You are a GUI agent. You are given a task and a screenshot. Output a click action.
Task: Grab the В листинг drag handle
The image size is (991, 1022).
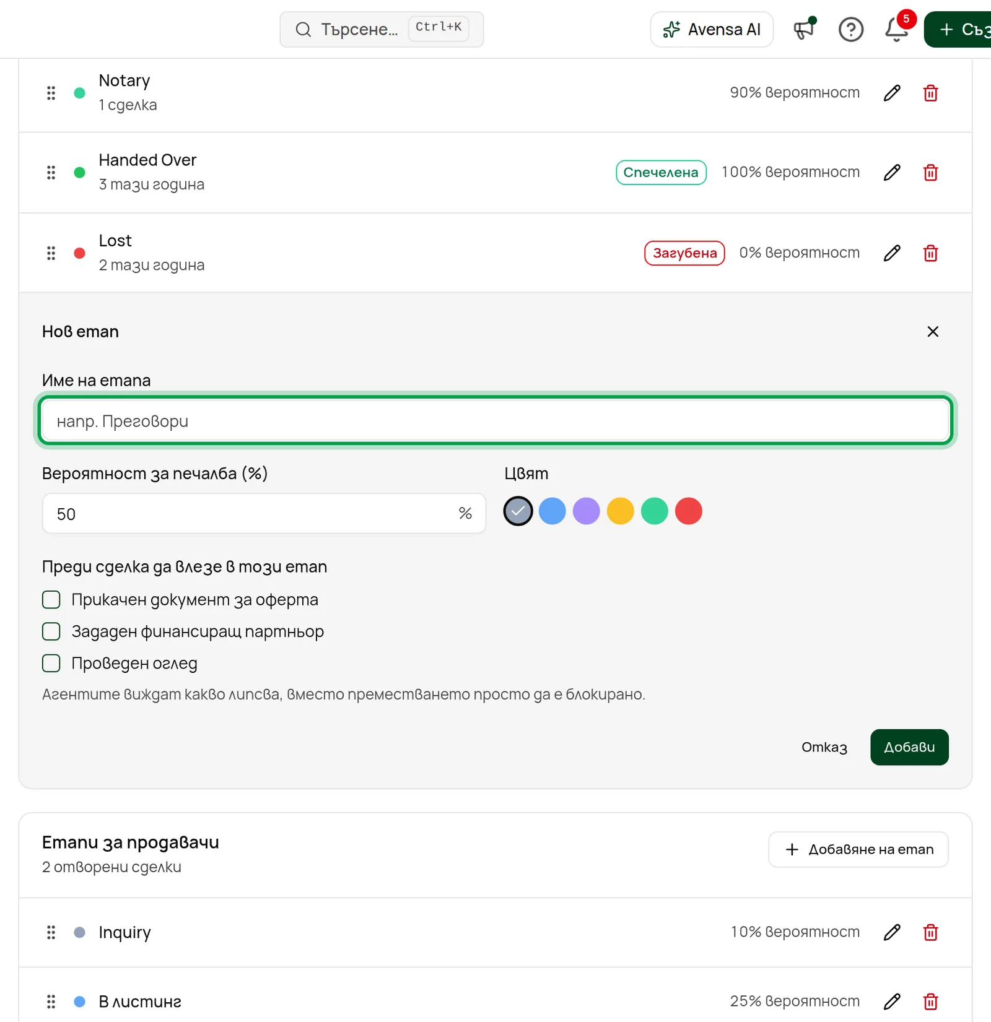tap(51, 1001)
